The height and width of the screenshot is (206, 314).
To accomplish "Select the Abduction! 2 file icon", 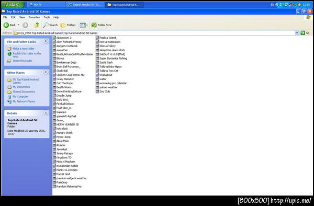I will [54, 38].
